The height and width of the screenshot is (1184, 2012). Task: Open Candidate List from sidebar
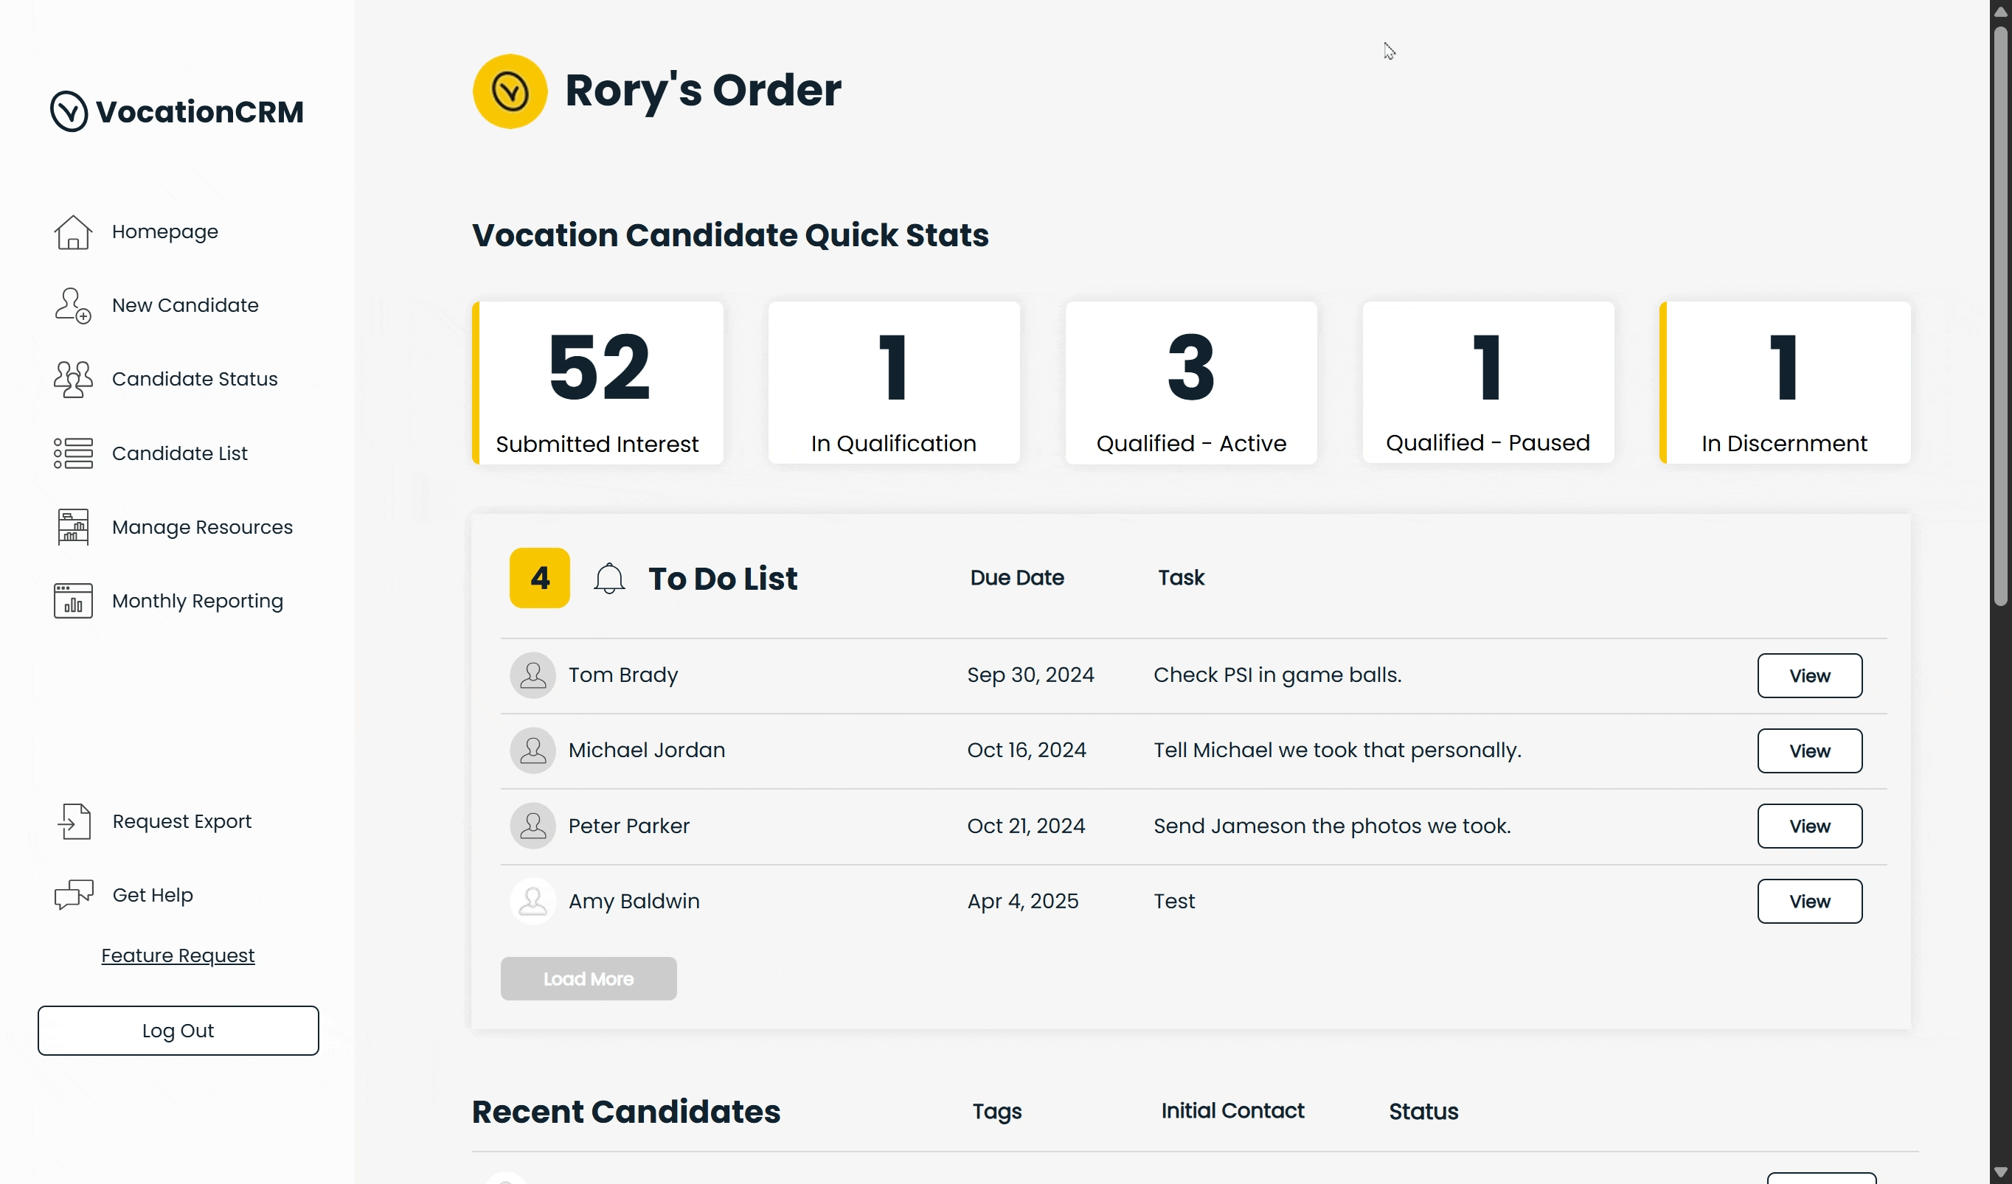pyautogui.click(x=180, y=453)
